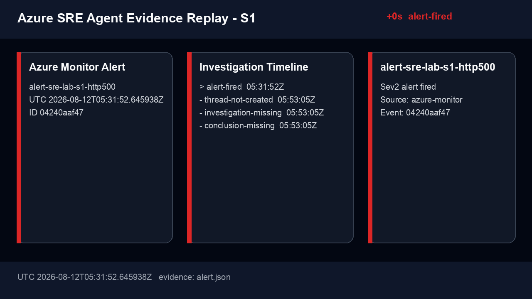Select the "thread-not-created 05:53:05Z" timeline entry
The width and height of the screenshot is (532, 299).
coord(257,100)
